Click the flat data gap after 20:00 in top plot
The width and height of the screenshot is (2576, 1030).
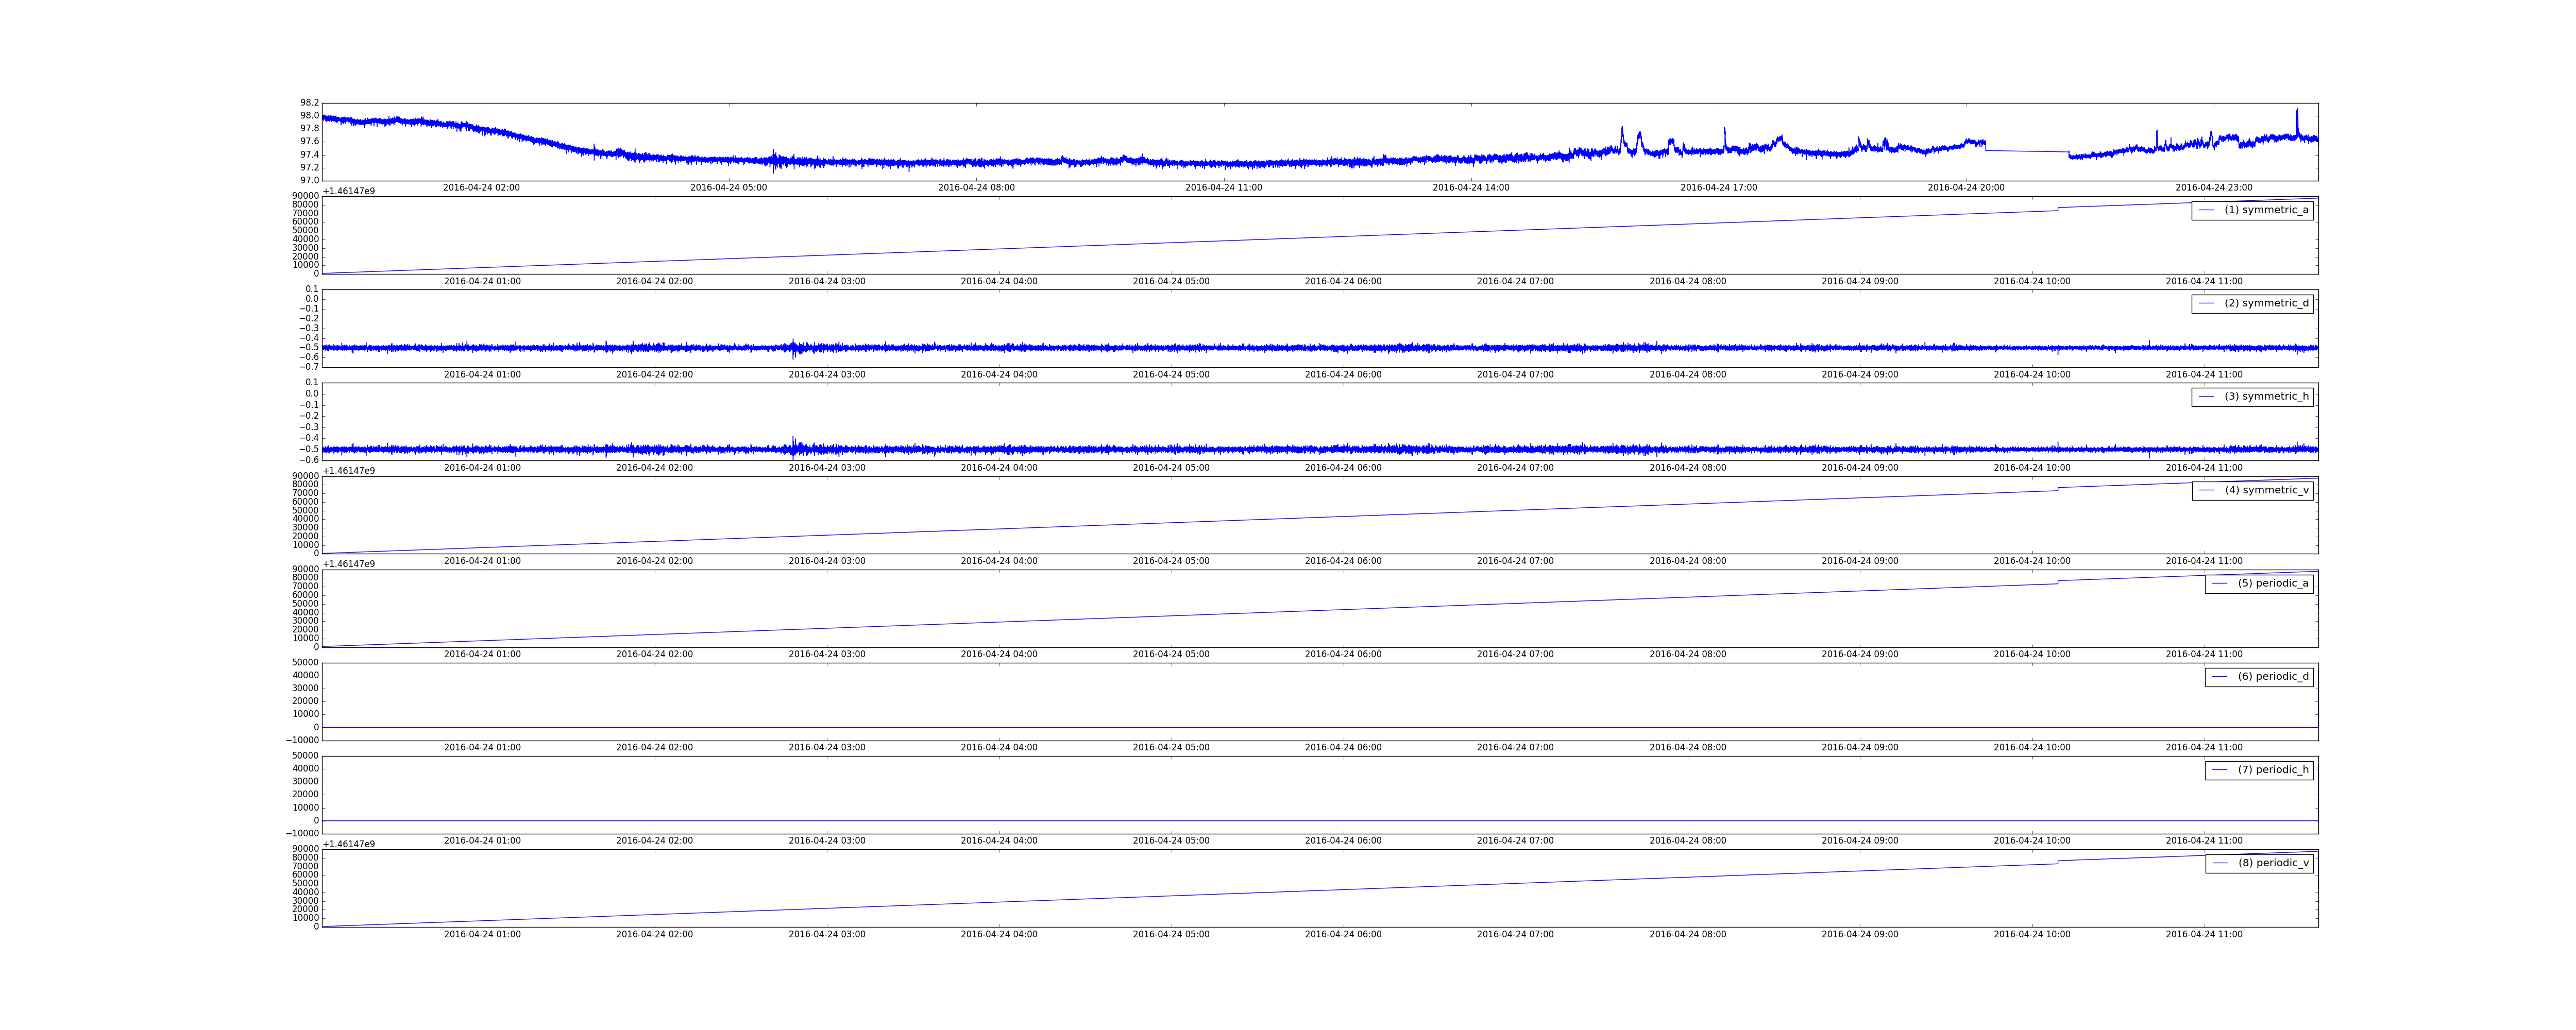[x=2027, y=151]
